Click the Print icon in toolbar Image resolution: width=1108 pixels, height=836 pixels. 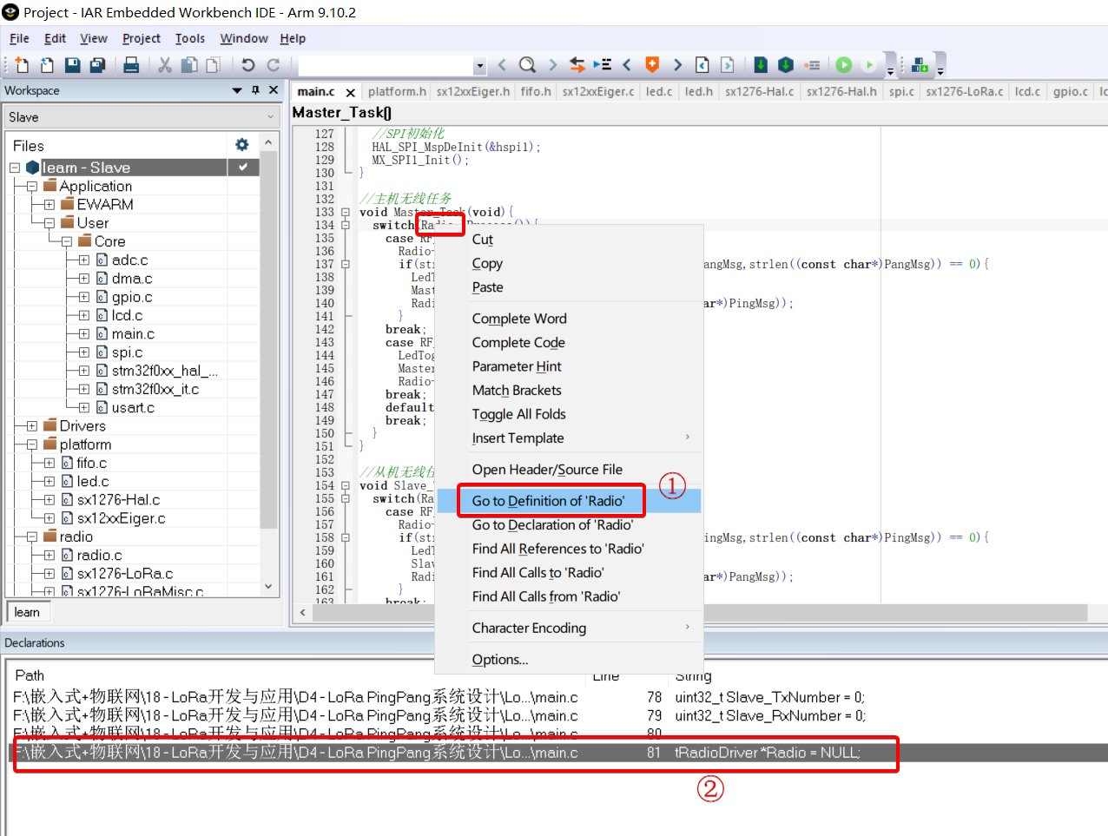tap(131, 65)
